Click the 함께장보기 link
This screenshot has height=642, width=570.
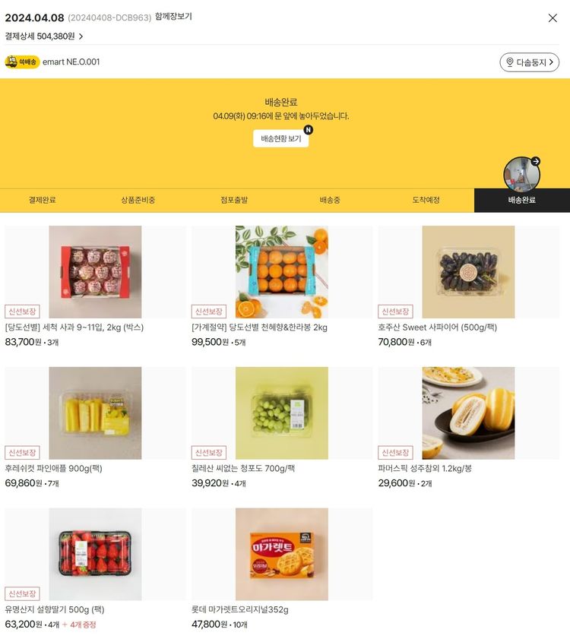(x=173, y=17)
